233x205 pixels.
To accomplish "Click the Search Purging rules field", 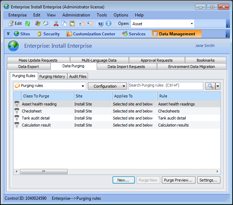I will 165,86.
